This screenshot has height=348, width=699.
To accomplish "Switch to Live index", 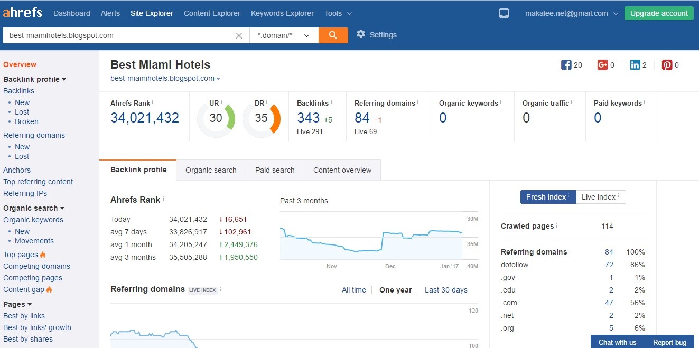I will click(x=601, y=197).
